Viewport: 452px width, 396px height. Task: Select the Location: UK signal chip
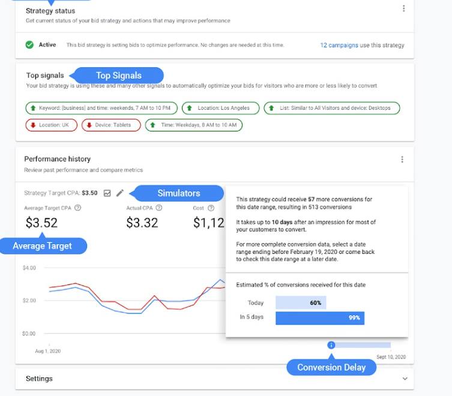(51, 125)
